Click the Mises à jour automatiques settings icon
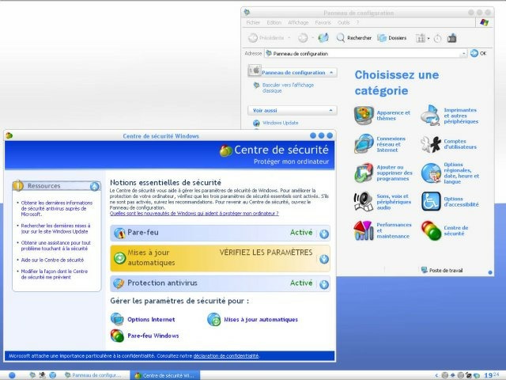Image resolution: width=506 pixels, height=380 pixels. (x=213, y=319)
